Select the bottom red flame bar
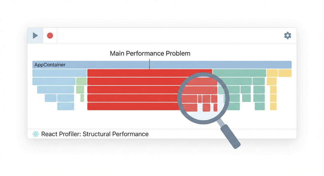The image size is (324, 176). [133, 106]
